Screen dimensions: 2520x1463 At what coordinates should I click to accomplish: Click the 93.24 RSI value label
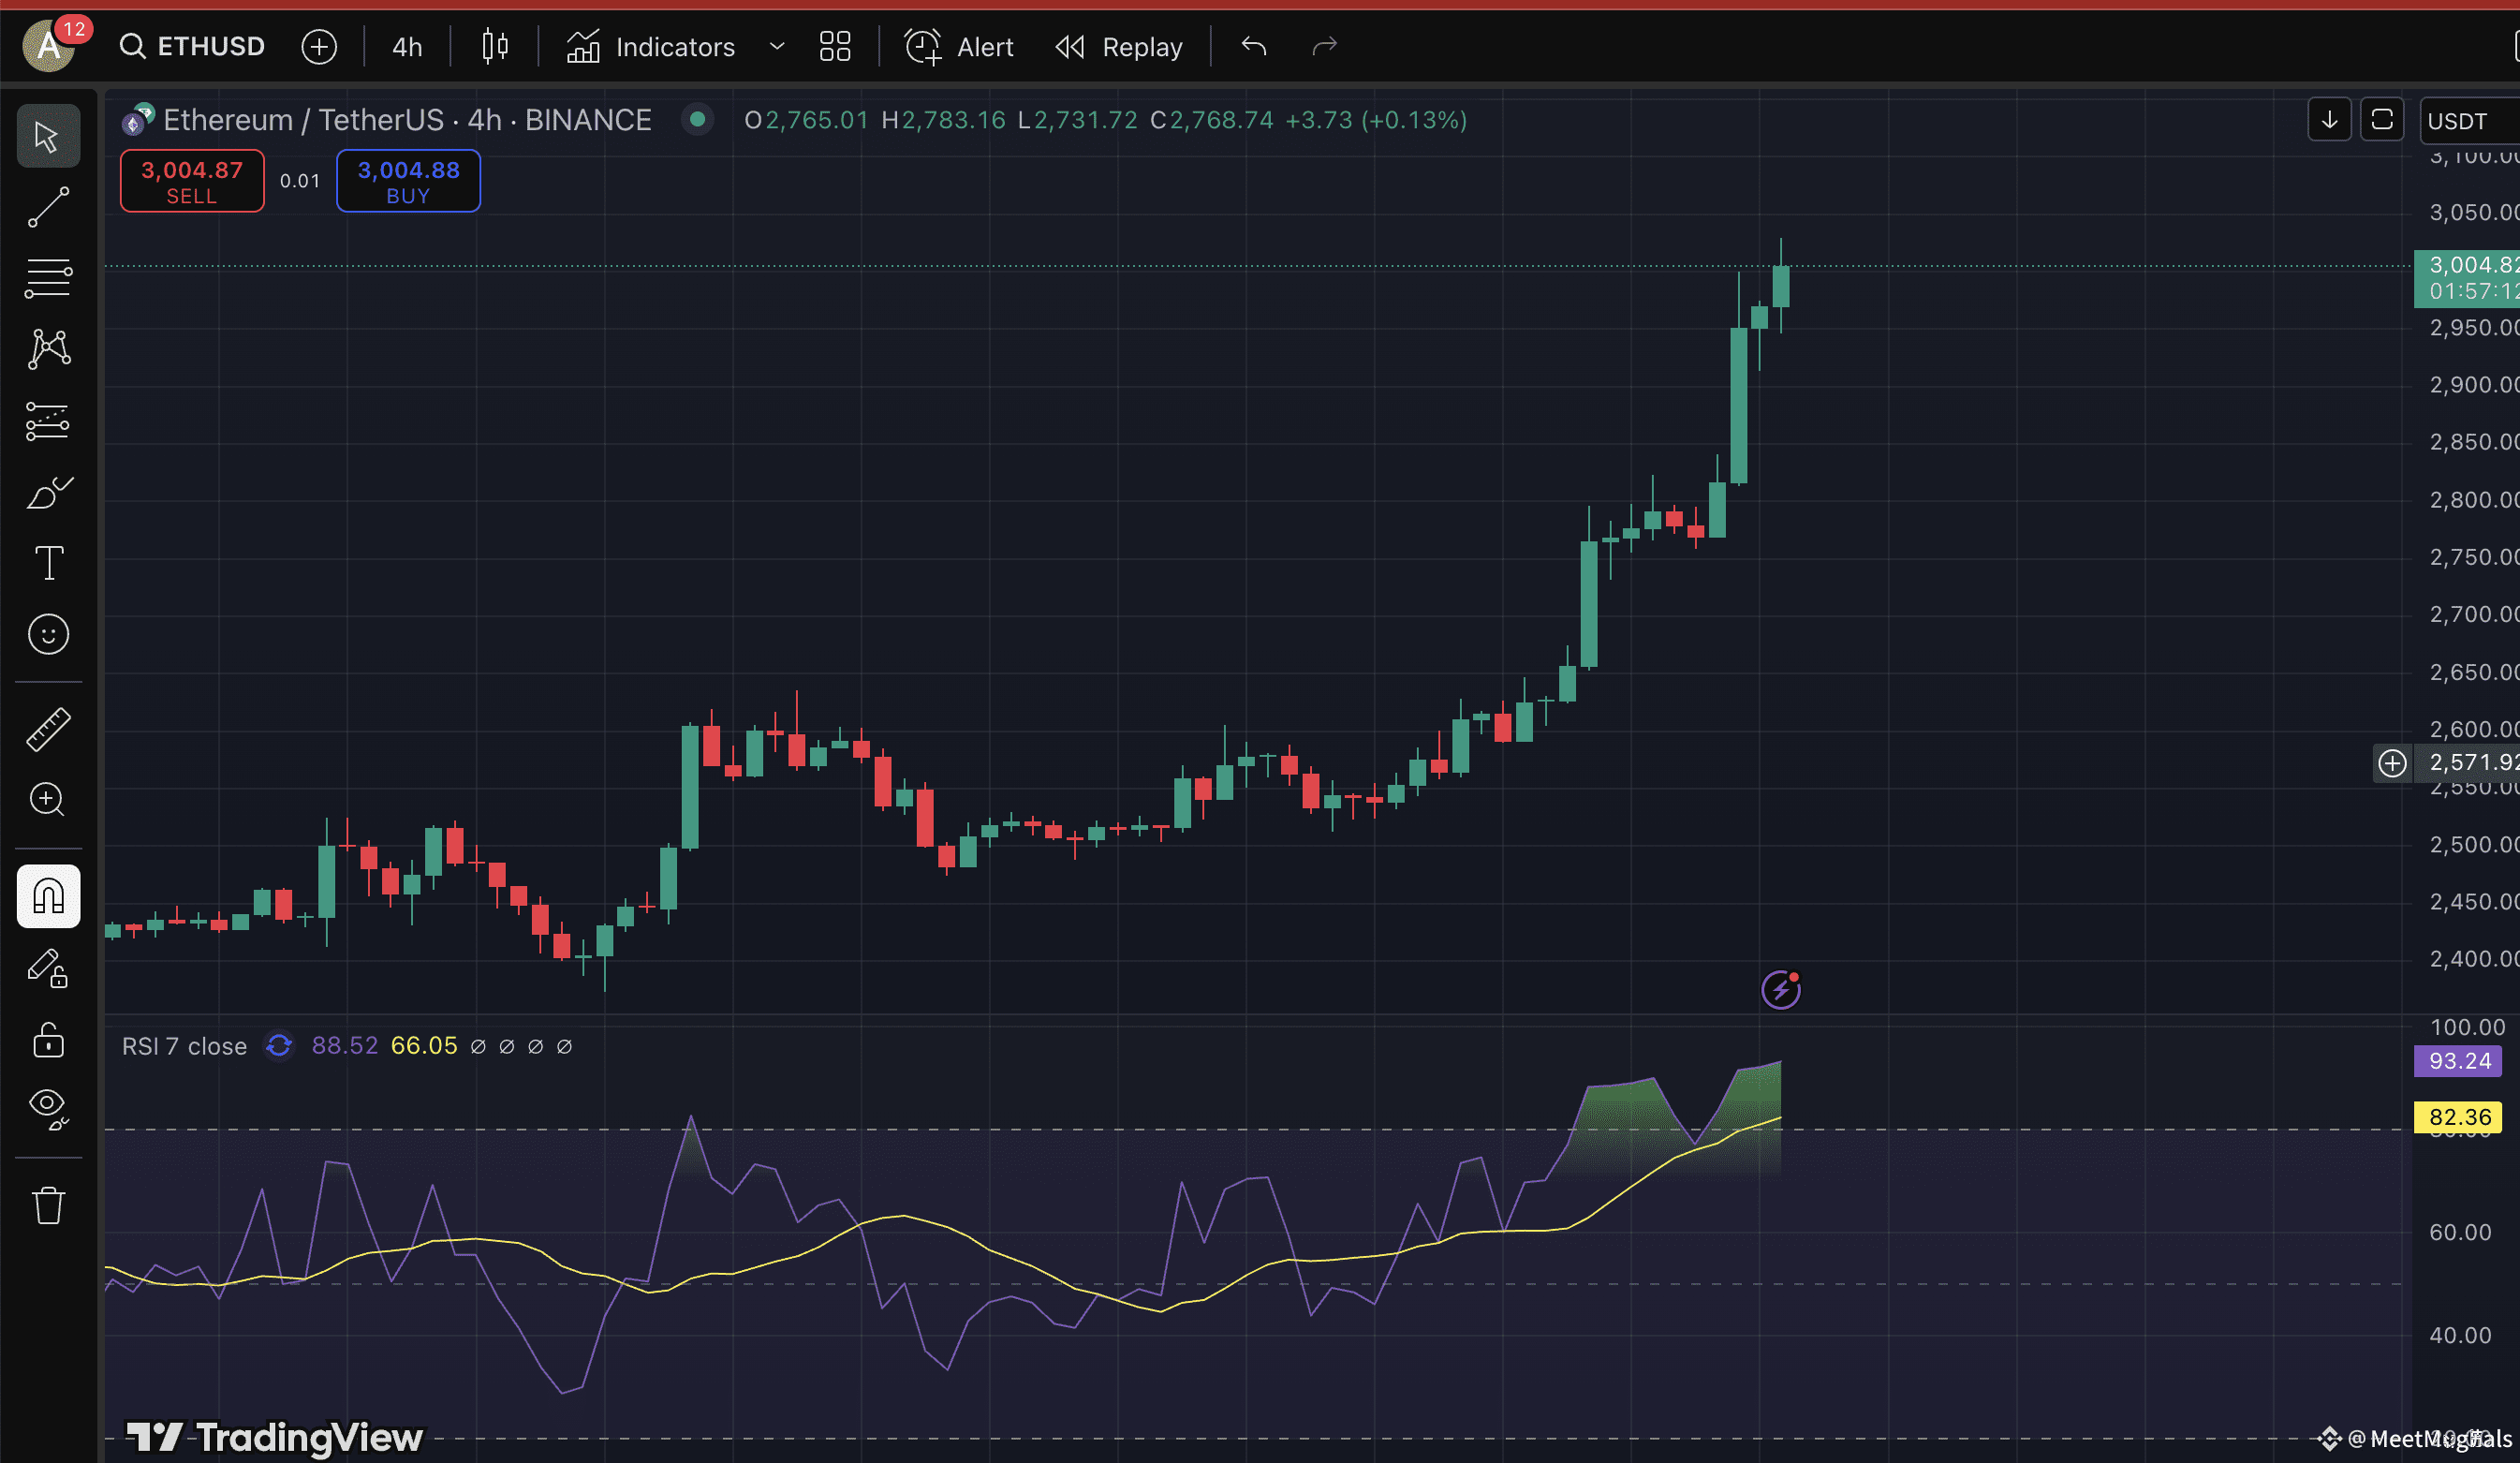pyautogui.click(x=2459, y=1061)
